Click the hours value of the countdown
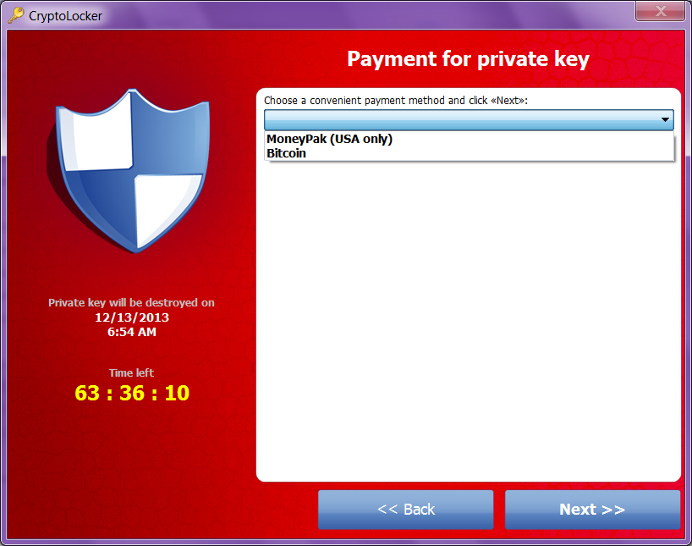 tap(87, 393)
